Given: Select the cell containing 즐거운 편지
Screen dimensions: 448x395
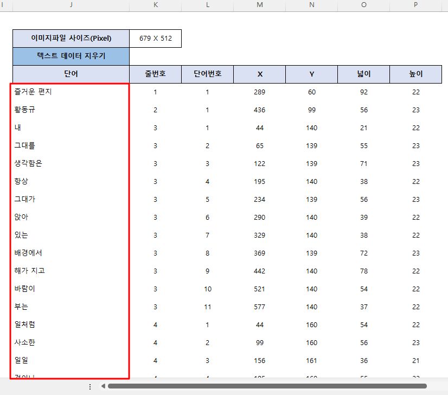Looking at the screenshot, I should (x=71, y=92).
